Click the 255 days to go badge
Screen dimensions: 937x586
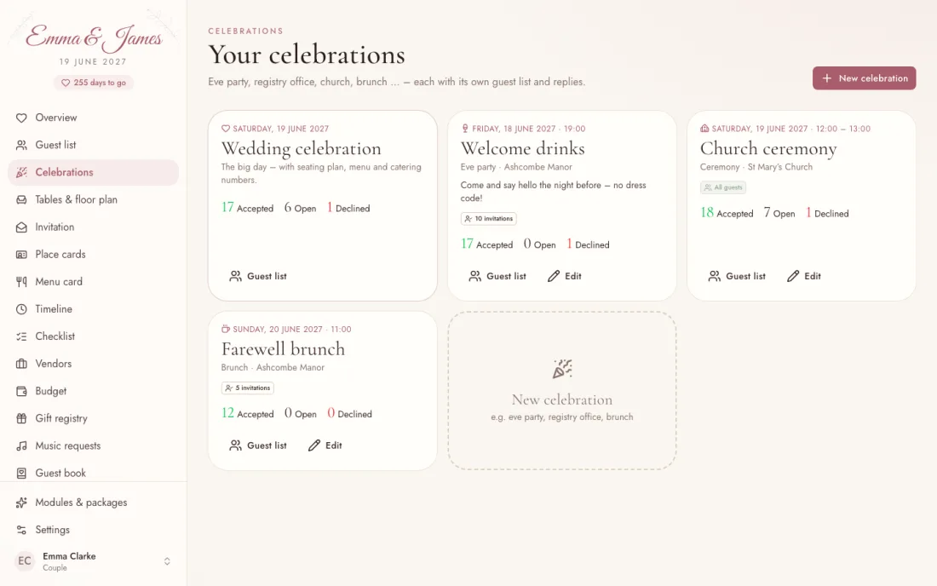click(94, 83)
